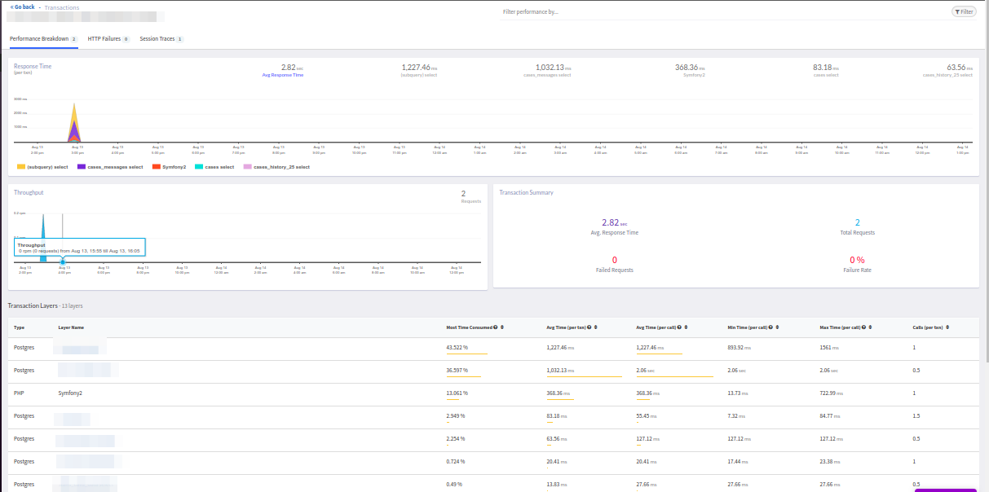Click the funnel icon inside the Filter button

(956, 11)
